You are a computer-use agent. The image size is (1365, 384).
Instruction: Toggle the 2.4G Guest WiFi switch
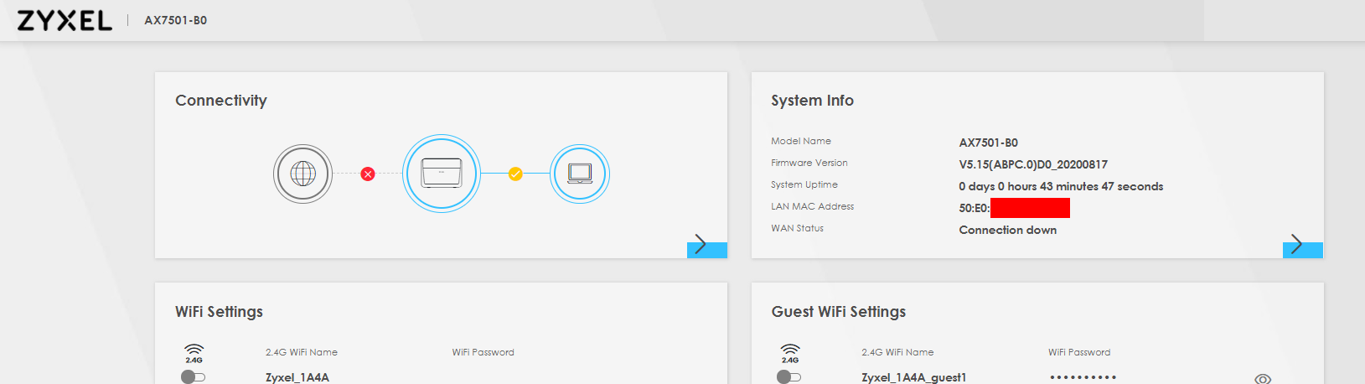point(788,377)
